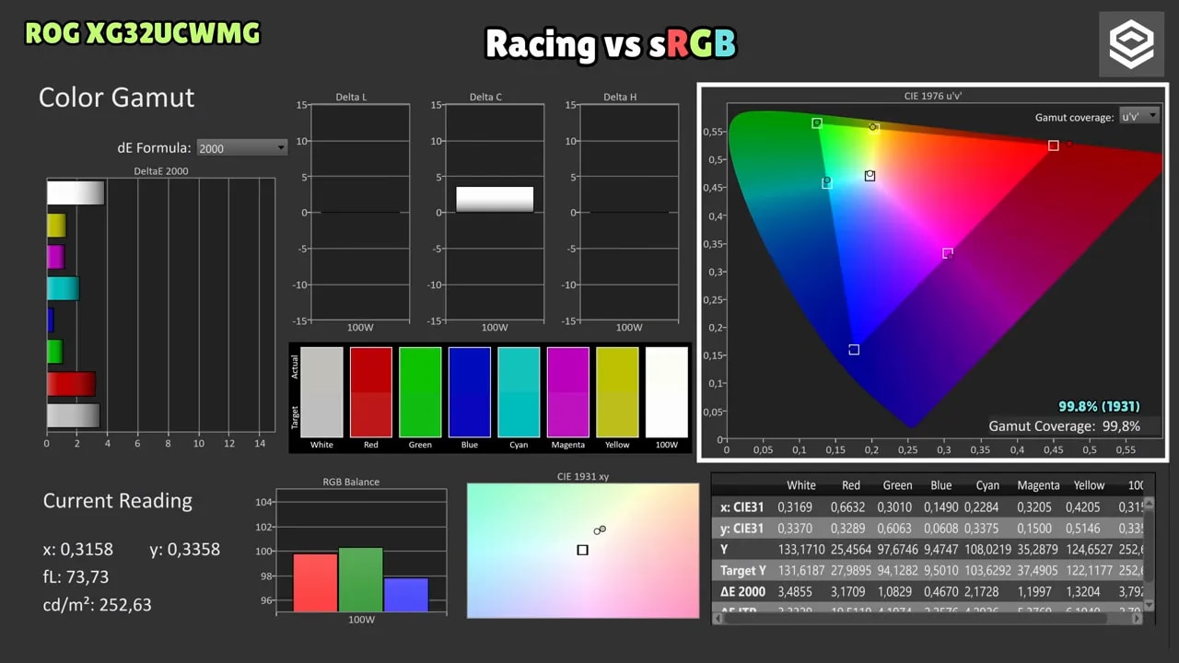Select the Yellow color swatch
The image size is (1179, 663).
[617, 392]
